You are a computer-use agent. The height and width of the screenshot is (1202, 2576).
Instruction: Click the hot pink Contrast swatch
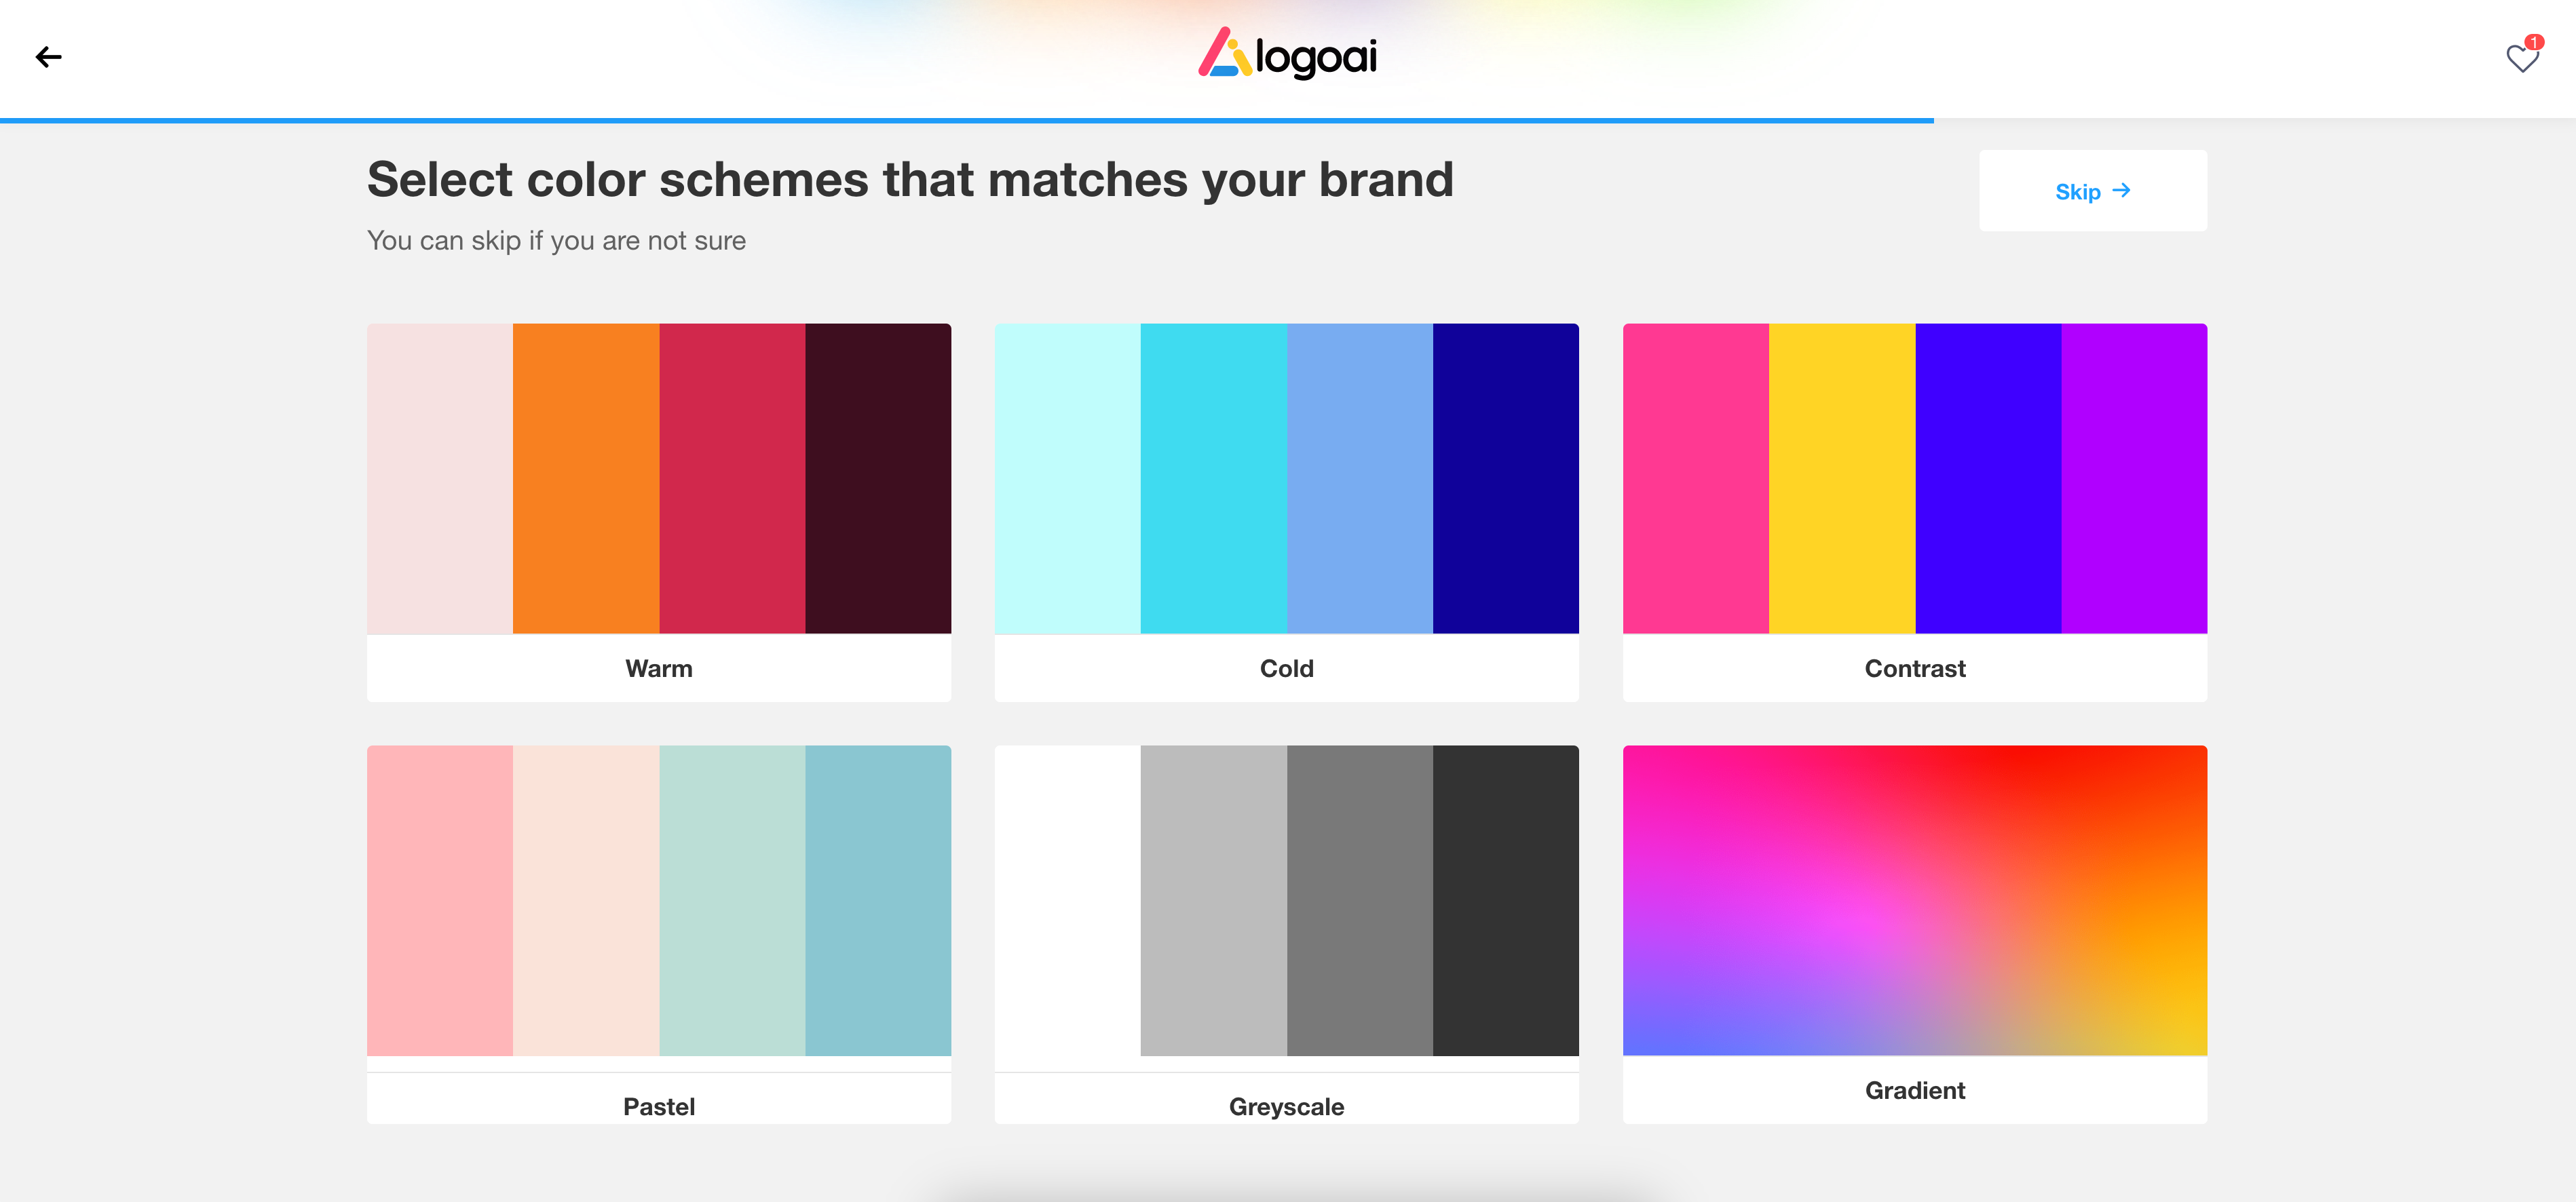pyautogui.click(x=1695, y=478)
